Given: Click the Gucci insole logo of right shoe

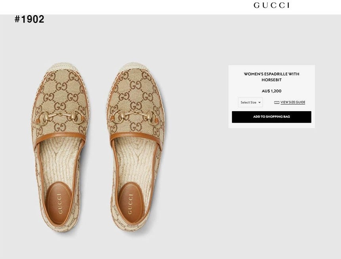Looking at the screenshot, I should point(130,203).
